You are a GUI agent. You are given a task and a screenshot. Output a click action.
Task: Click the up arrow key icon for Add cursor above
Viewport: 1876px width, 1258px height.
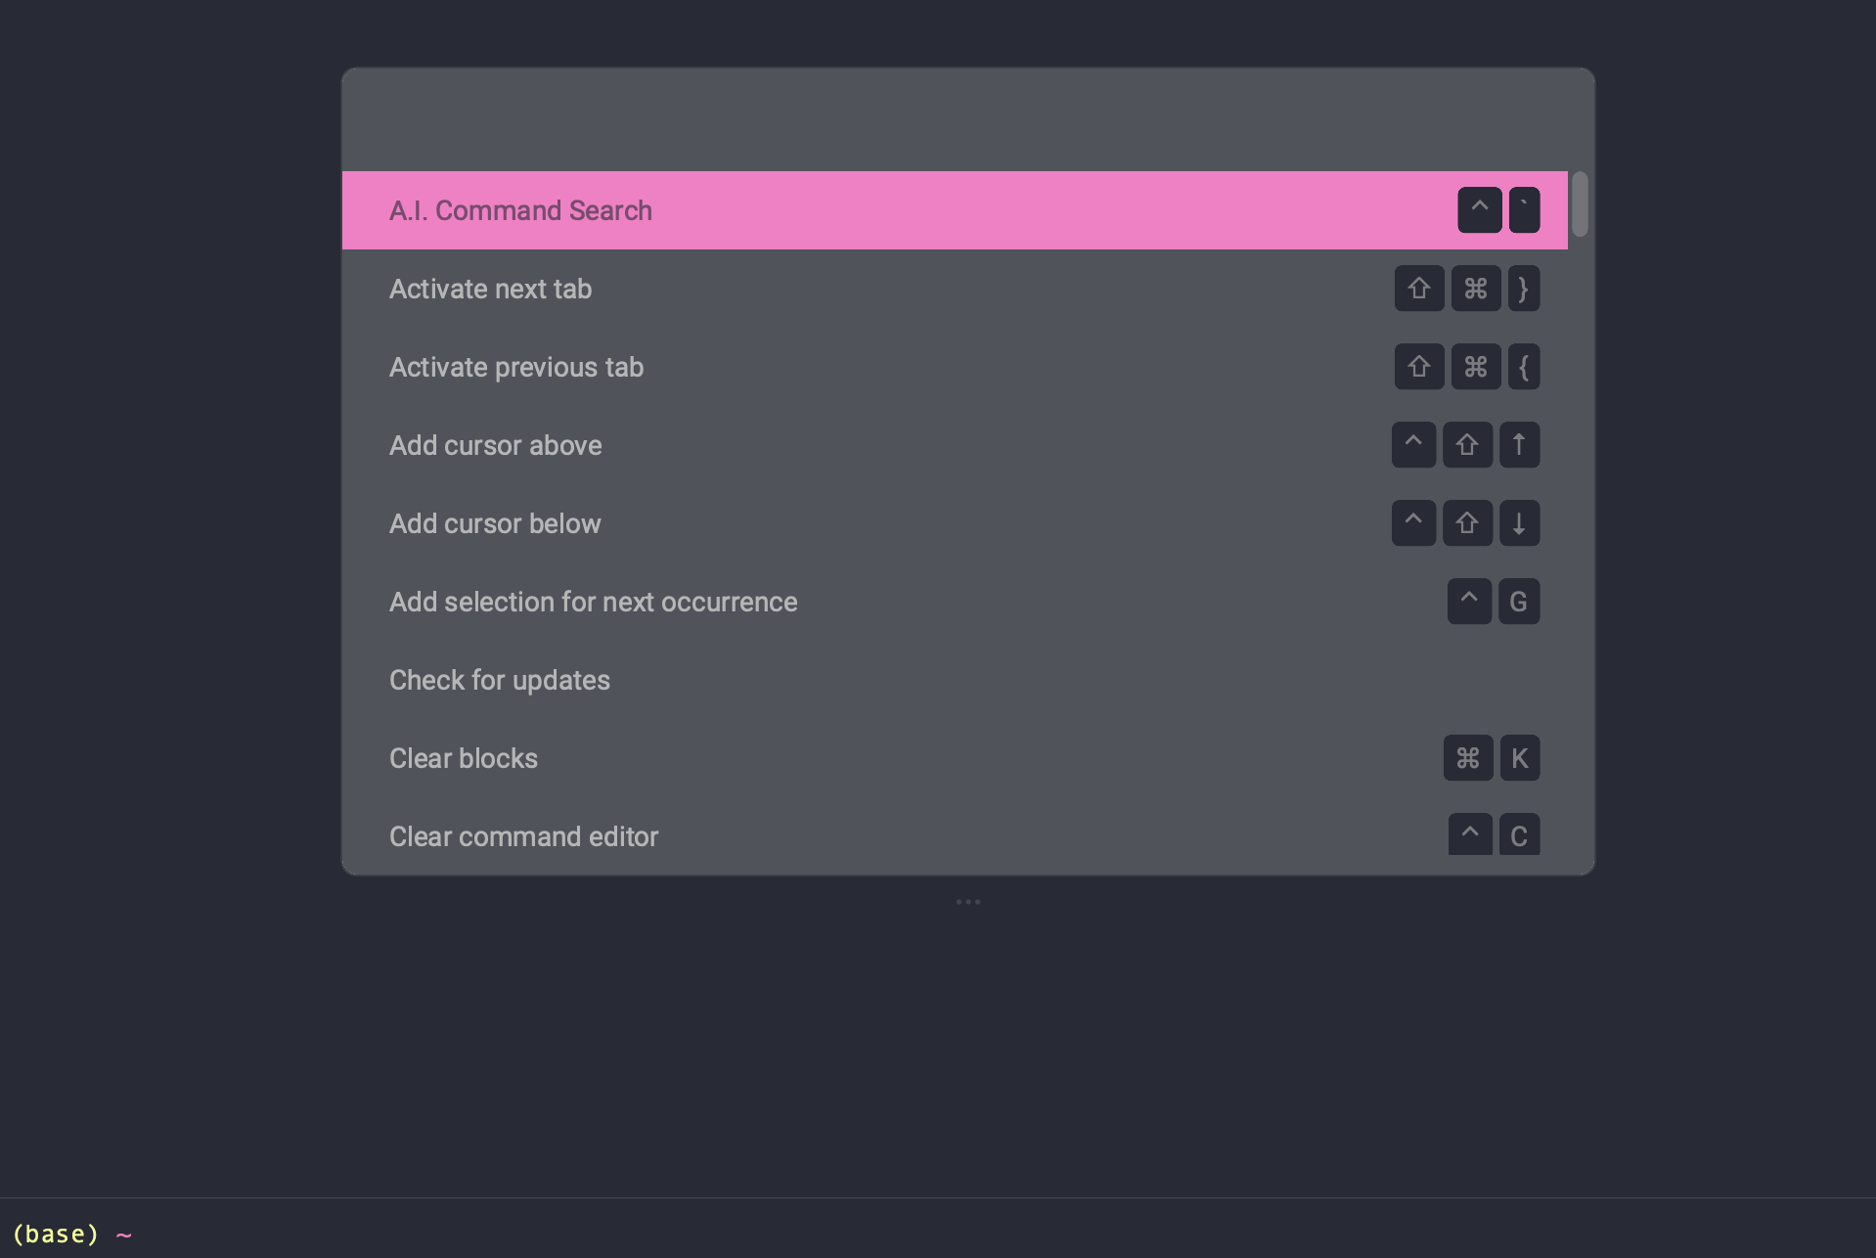(1519, 445)
